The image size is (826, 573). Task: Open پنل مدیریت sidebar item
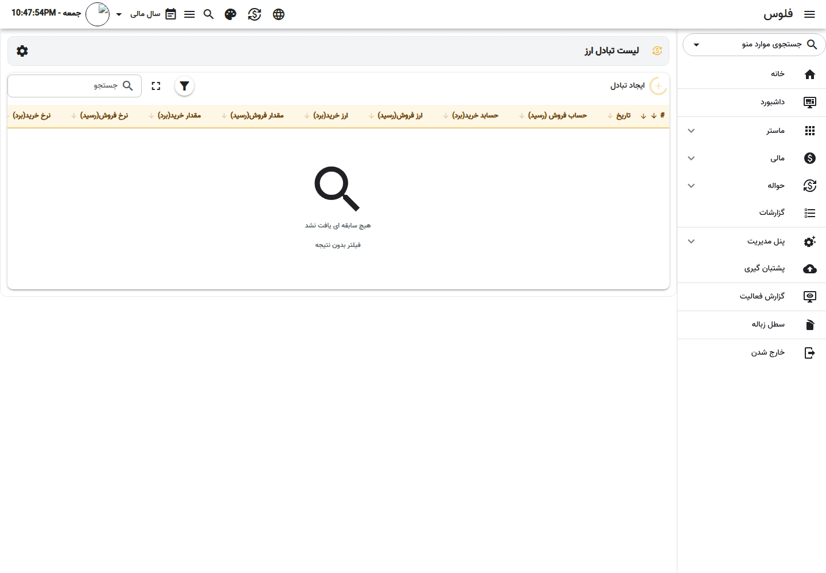(x=751, y=241)
